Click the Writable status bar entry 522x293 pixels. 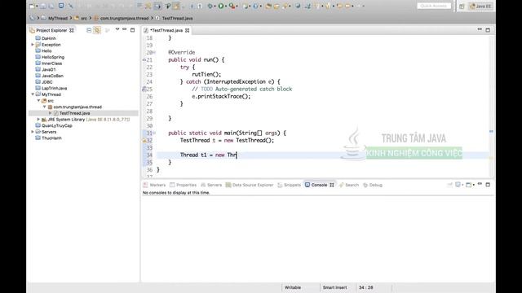point(293,287)
